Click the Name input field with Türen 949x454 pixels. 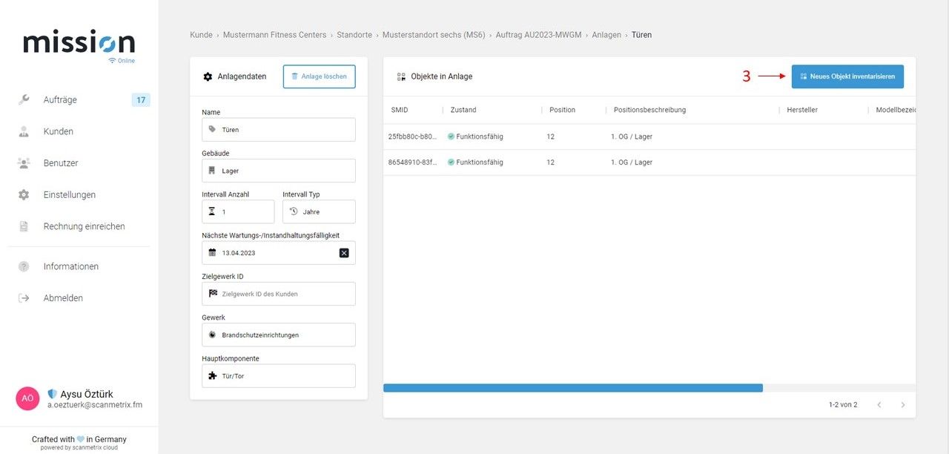279,129
